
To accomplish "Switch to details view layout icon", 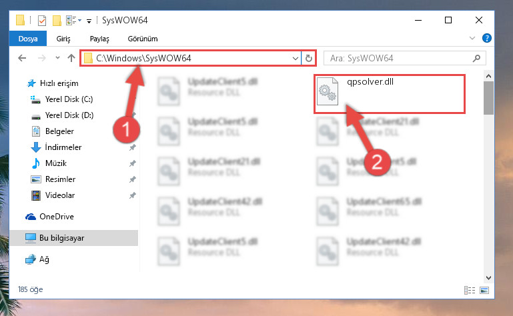I will (x=470, y=290).
